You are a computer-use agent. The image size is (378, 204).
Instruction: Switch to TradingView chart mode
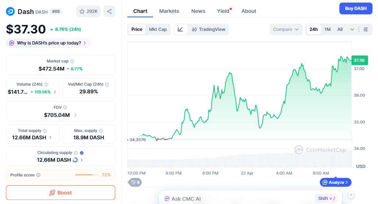tap(208, 29)
